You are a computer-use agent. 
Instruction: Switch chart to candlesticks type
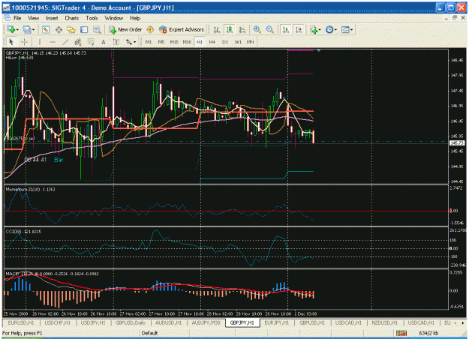point(230,29)
